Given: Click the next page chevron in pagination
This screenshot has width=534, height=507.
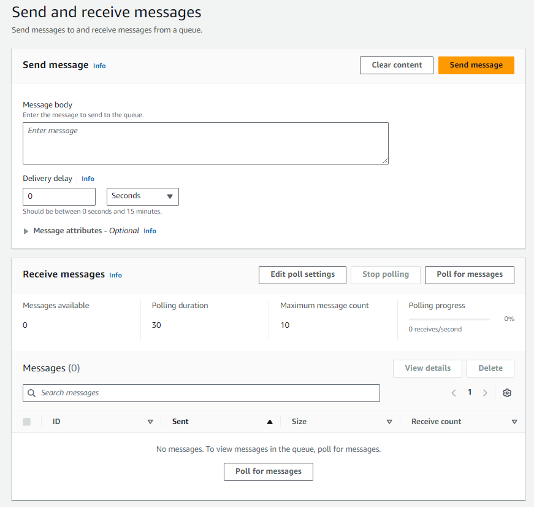Looking at the screenshot, I should [485, 392].
